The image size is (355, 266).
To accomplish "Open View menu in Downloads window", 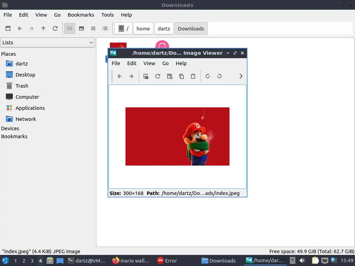I will pos(41,15).
